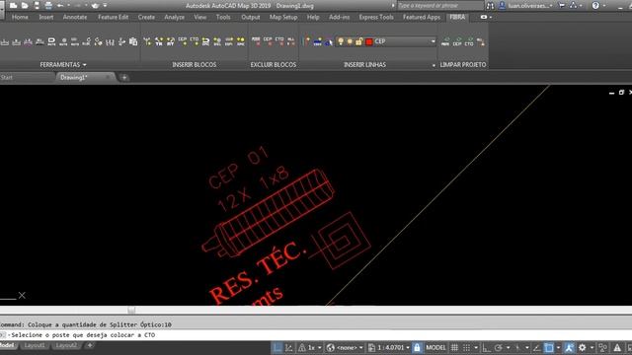Click the MODEL space button in the status bar
This screenshot has height=355, width=632.
click(435, 347)
